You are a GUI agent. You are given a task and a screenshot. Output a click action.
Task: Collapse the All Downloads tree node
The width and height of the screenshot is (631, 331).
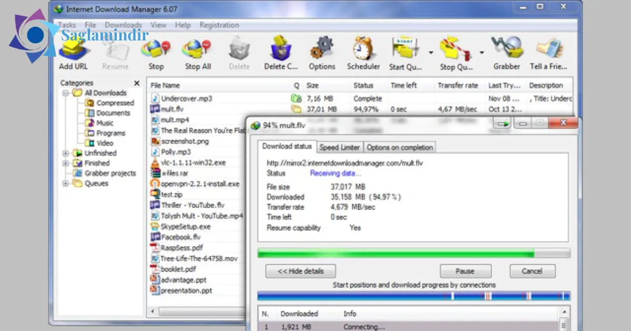[x=66, y=93]
